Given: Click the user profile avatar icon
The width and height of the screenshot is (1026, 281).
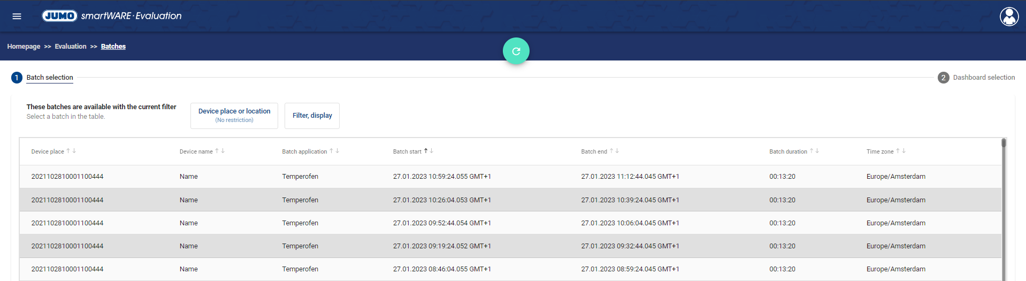Looking at the screenshot, I should 1009,17.
